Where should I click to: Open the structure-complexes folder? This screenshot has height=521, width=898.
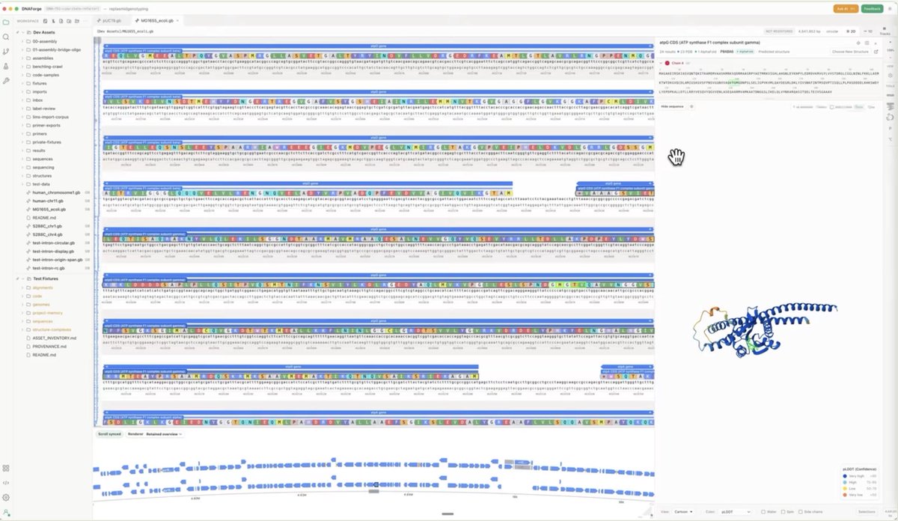click(x=53, y=329)
